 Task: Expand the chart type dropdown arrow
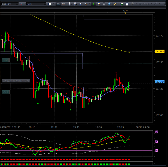[x=53, y=4]
